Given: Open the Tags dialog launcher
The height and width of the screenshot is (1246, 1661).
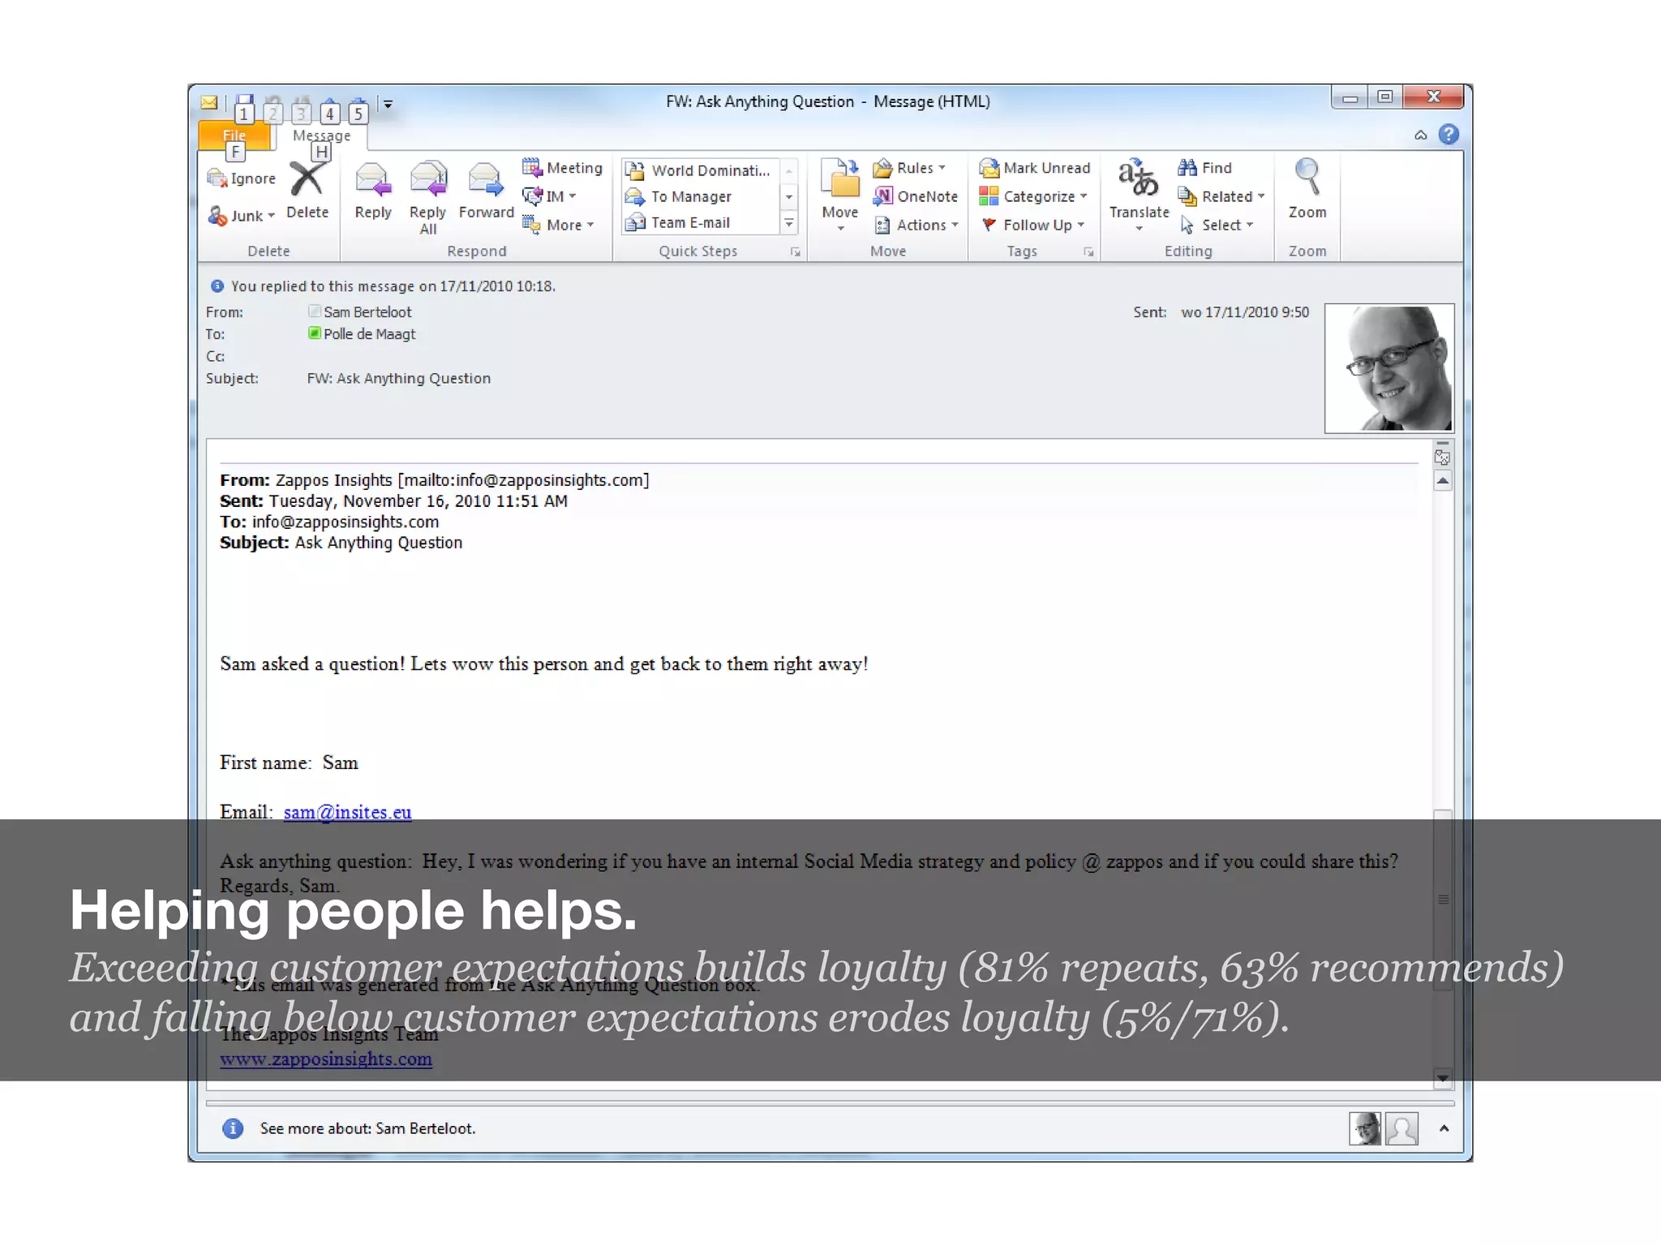Looking at the screenshot, I should pos(1088,252).
